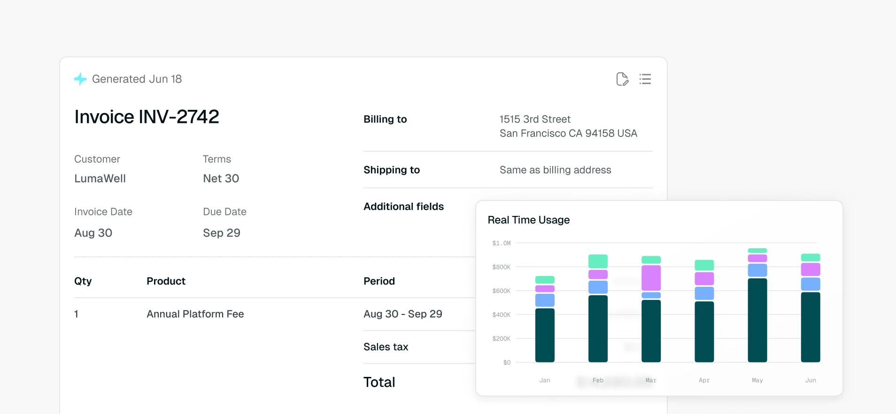Open the Additional fields section
Image resolution: width=896 pixels, height=414 pixels.
(x=403, y=207)
